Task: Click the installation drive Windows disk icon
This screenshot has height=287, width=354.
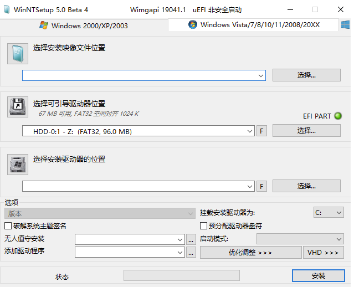Action: pyautogui.click(x=18, y=165)
